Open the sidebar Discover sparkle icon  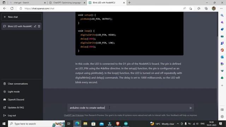coord(222,22)
